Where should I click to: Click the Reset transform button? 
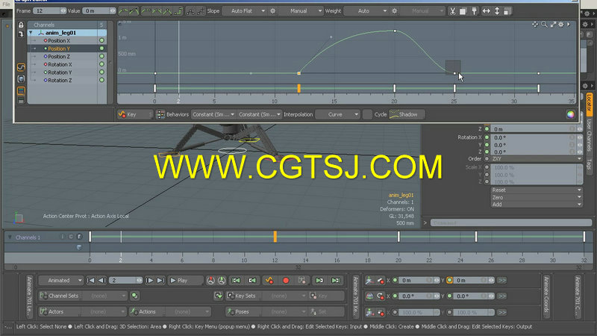[x=537, y=190]
